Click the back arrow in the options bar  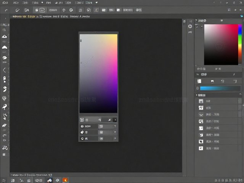point(6,10)
